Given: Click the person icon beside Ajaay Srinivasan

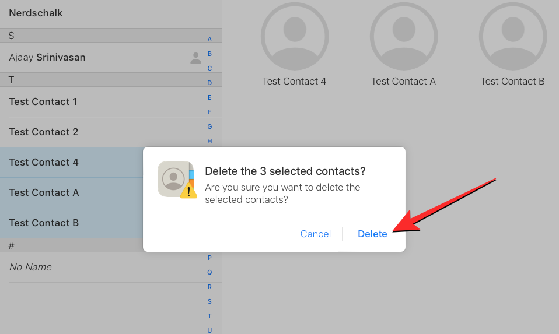Looking at the screenshot, I should 196,58.
